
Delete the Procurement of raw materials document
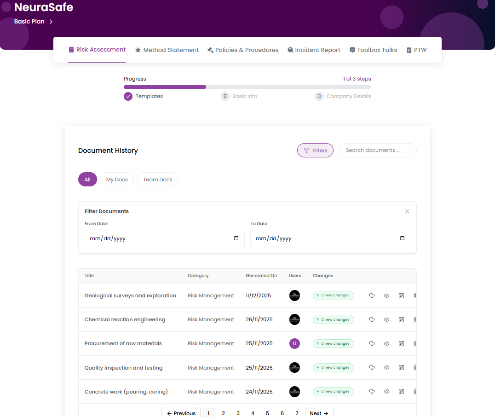click(x=415, y=343)
